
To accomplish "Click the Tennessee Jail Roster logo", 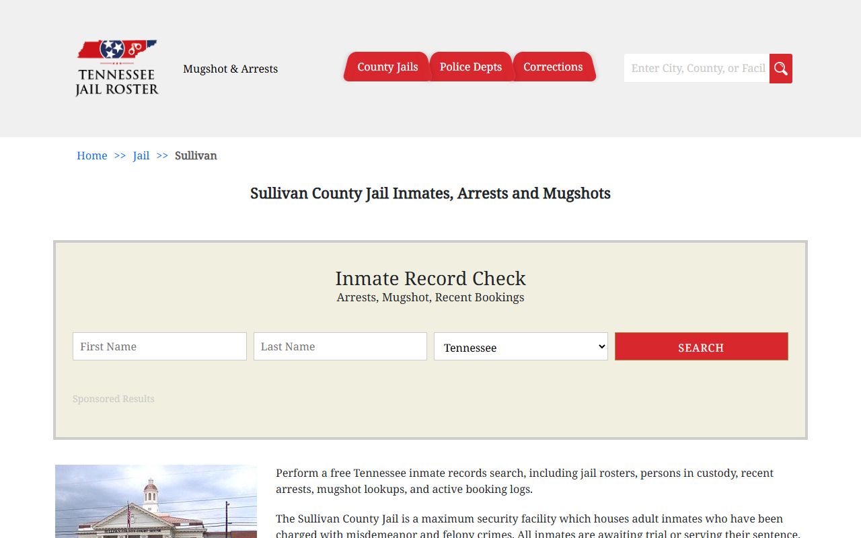I will 117,68.
